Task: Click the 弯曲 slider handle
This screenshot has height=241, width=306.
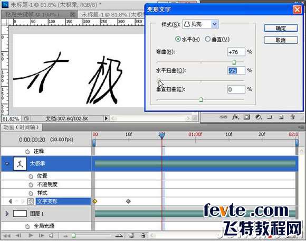Action: click(x=234, y=62)
